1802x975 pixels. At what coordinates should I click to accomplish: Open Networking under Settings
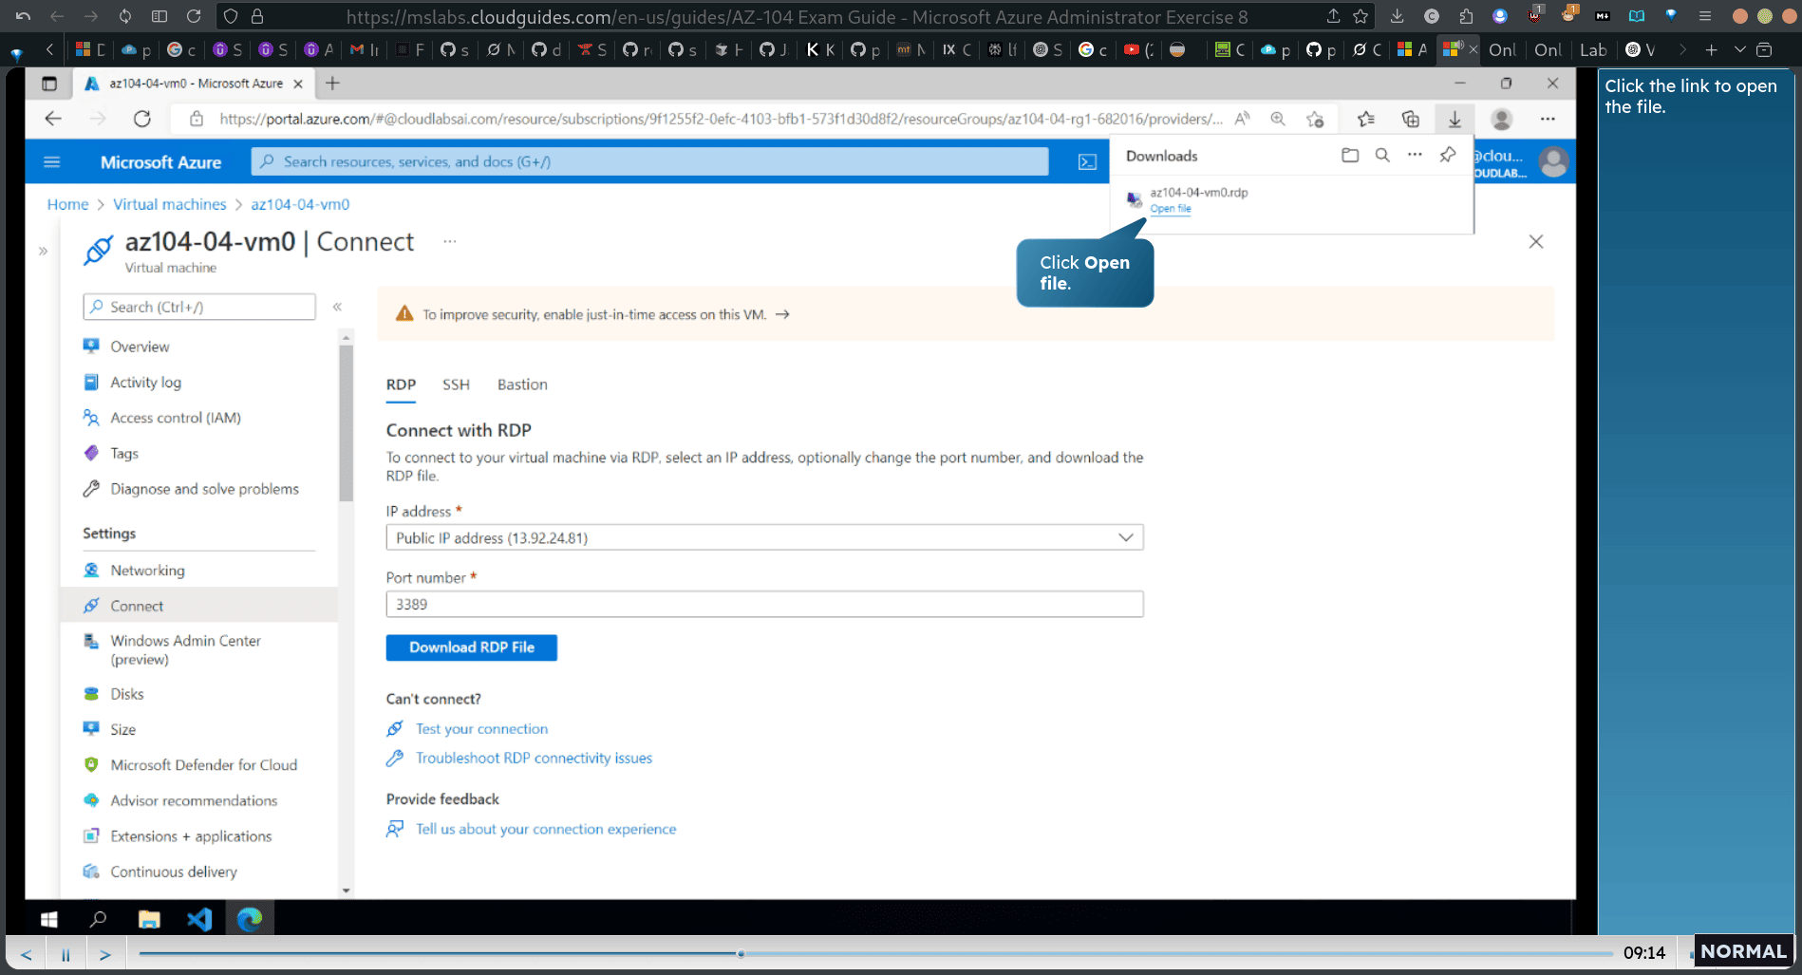click(147, 571)
